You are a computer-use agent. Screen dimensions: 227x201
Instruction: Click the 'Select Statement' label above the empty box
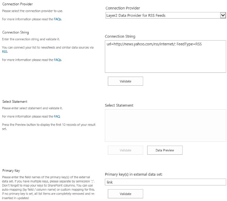(119, 105)
